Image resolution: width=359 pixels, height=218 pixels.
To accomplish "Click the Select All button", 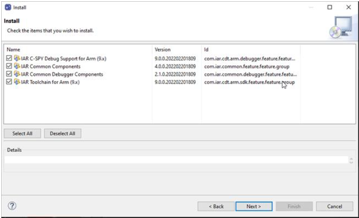I will coord(22,133).
